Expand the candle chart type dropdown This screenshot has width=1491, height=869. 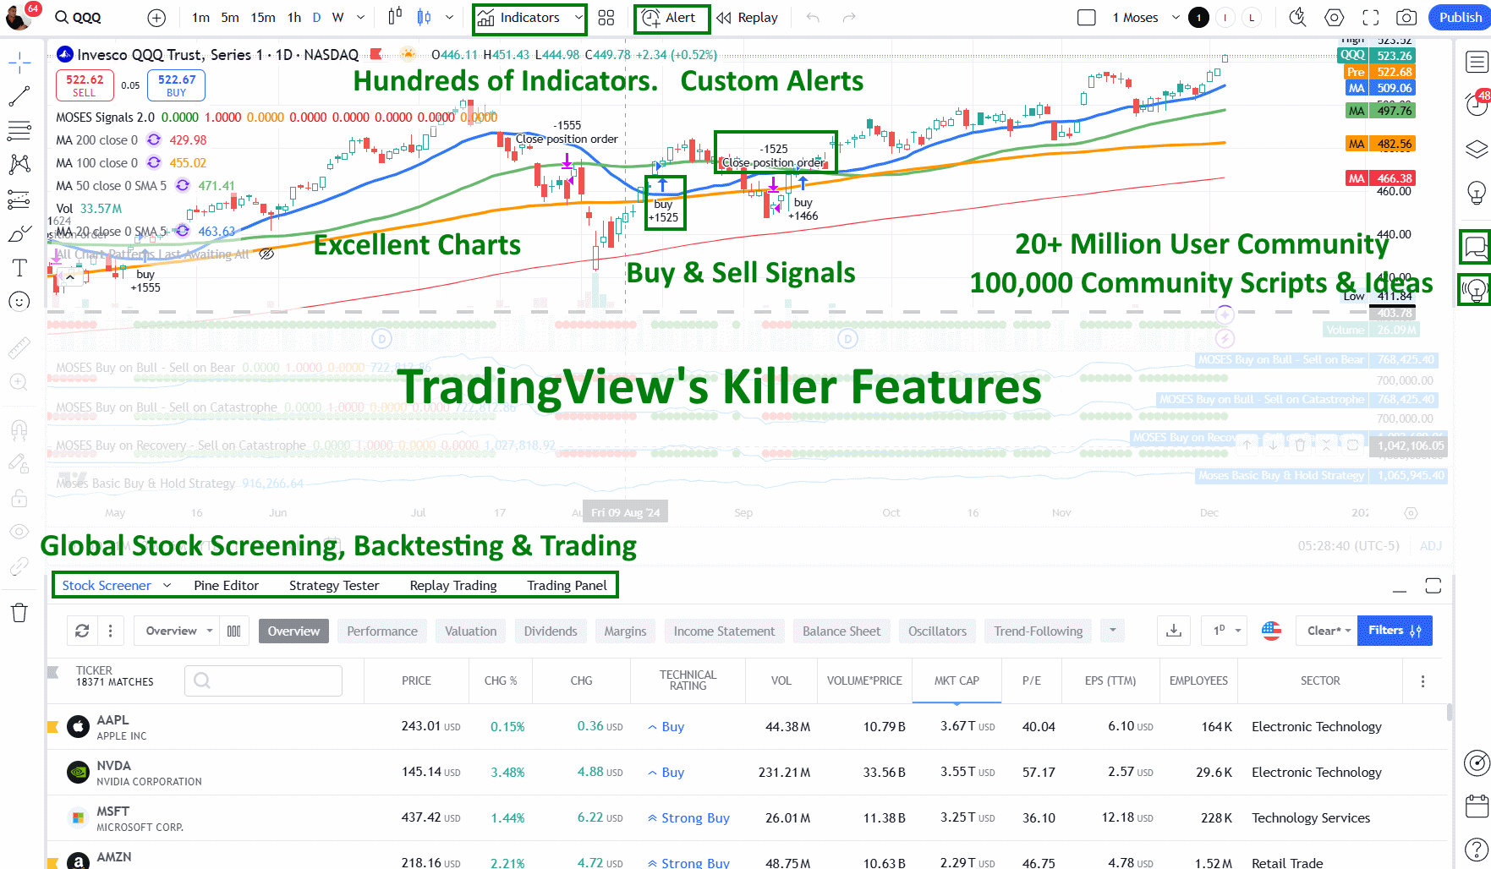pyautogui.click(x=449, y=18)
